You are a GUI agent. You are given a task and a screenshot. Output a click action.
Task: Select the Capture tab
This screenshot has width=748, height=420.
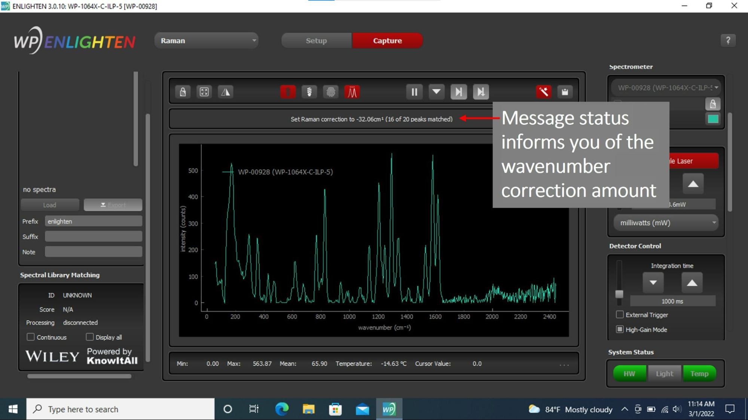387,41
